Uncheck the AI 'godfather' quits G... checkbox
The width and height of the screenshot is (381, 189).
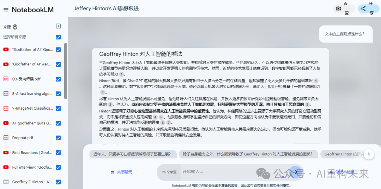click(58, 123)
